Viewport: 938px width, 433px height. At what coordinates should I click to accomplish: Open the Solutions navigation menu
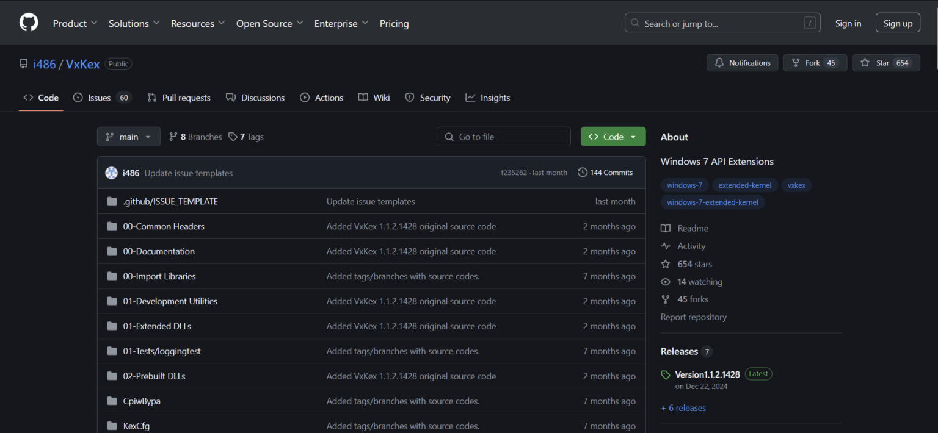click(x=134, y=23)
